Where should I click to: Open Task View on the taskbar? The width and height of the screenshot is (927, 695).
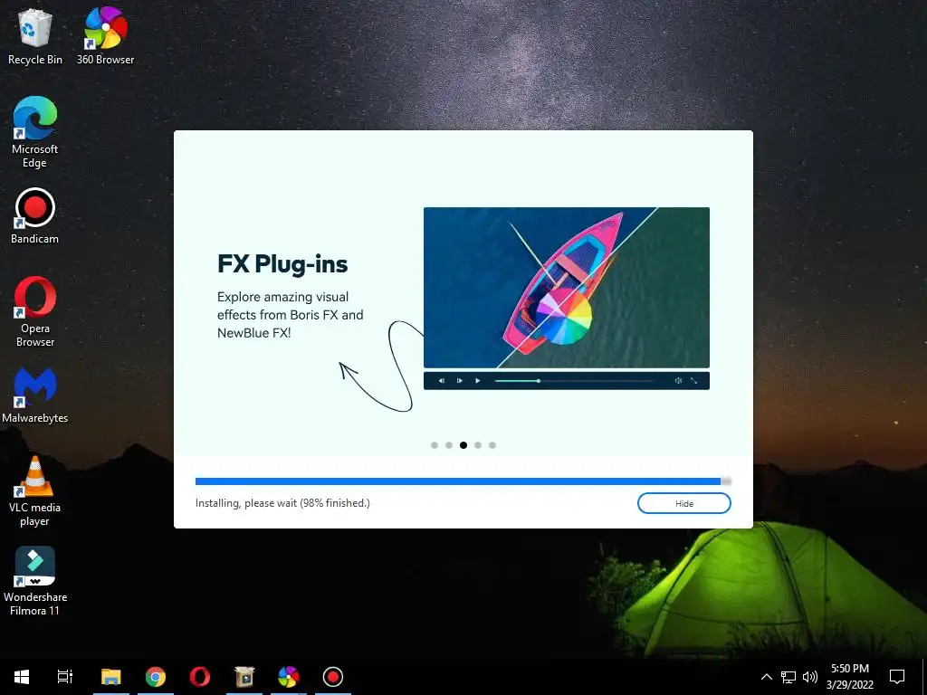coord(65,677)
